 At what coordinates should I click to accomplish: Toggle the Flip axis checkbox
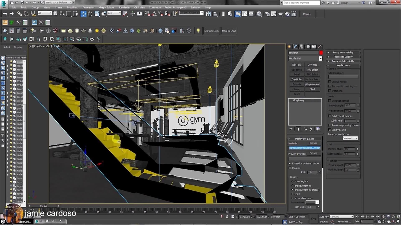pos(290,168)
